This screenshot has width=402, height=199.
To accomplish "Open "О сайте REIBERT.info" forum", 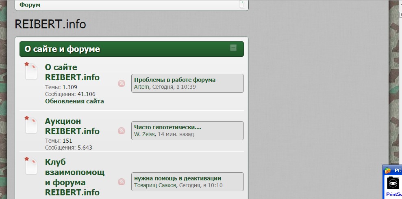I will (x=72, y=72).
